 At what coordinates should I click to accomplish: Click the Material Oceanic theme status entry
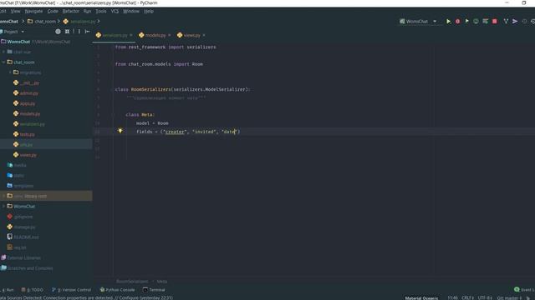[x=421, y=298]
